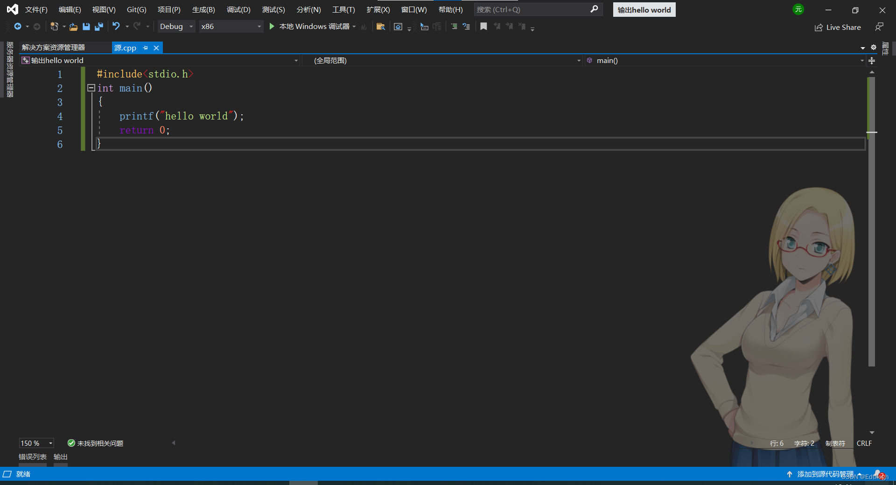Click the 未找到相关问题 status indicator

tap(96, 443)
